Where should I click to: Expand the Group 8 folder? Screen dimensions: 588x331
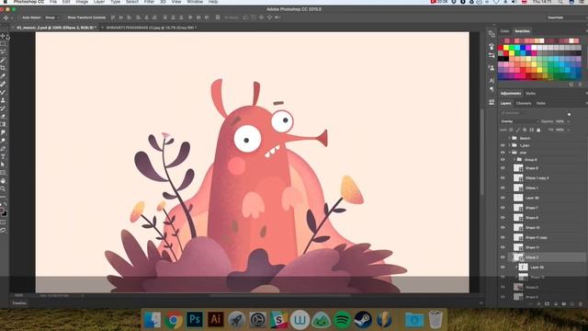[514, 159]
